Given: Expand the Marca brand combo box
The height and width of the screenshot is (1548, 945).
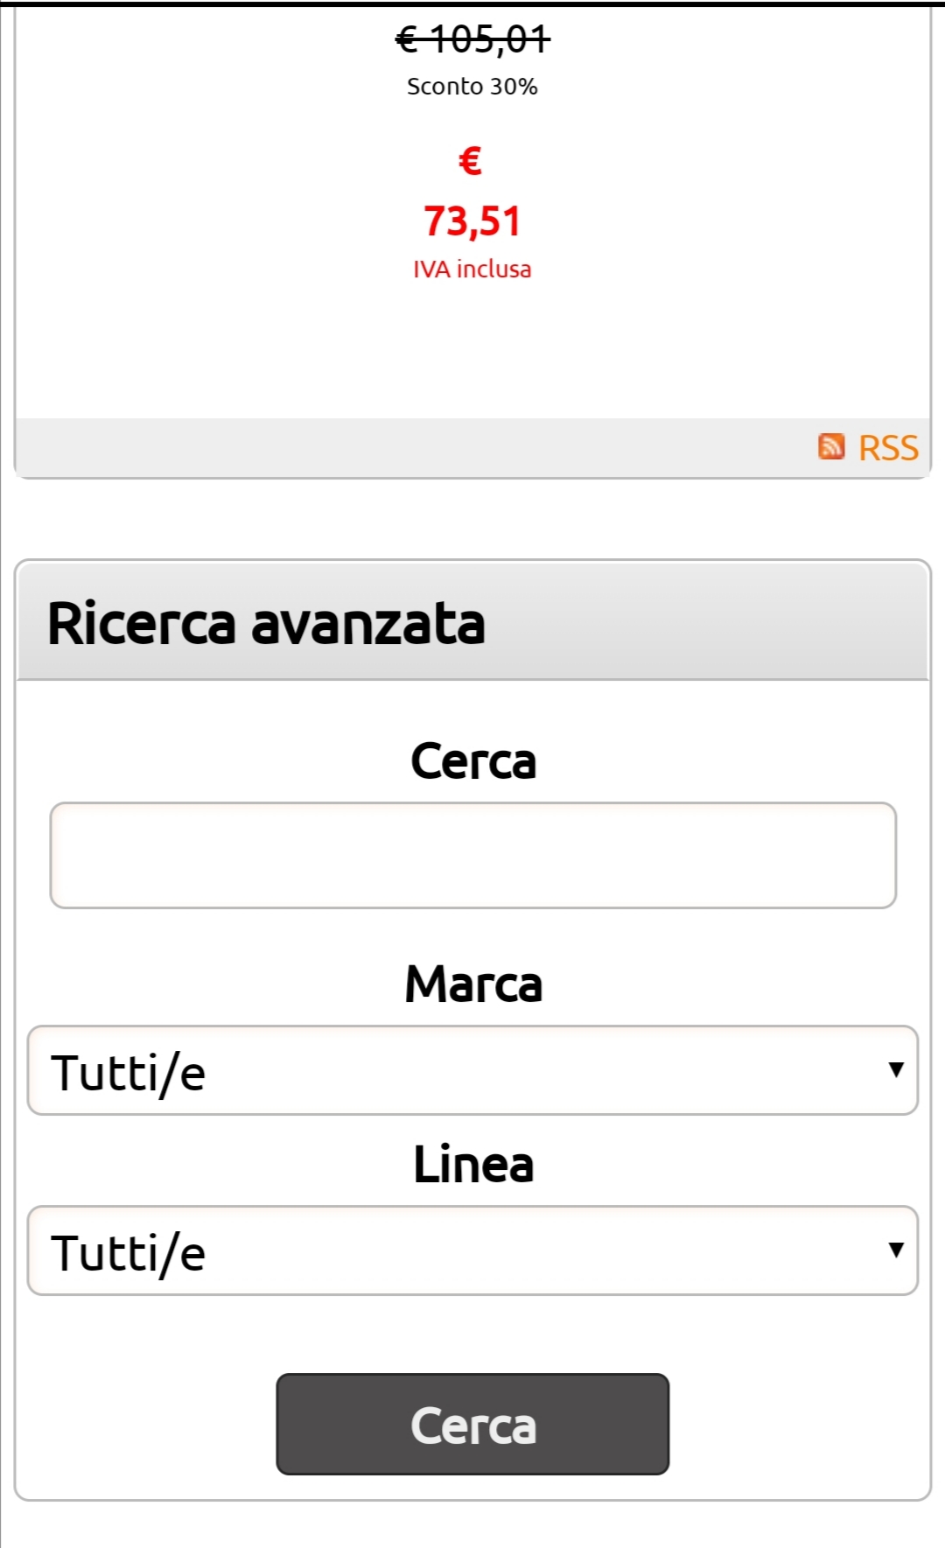Looking at the screenshot, I should [x=472, y=1070].
